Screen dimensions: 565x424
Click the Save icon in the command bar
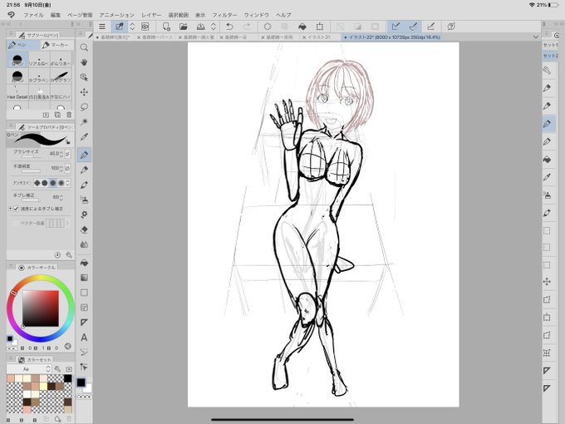(x=201, y=27)
